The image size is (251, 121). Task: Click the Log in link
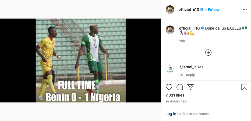pos(171,114)
